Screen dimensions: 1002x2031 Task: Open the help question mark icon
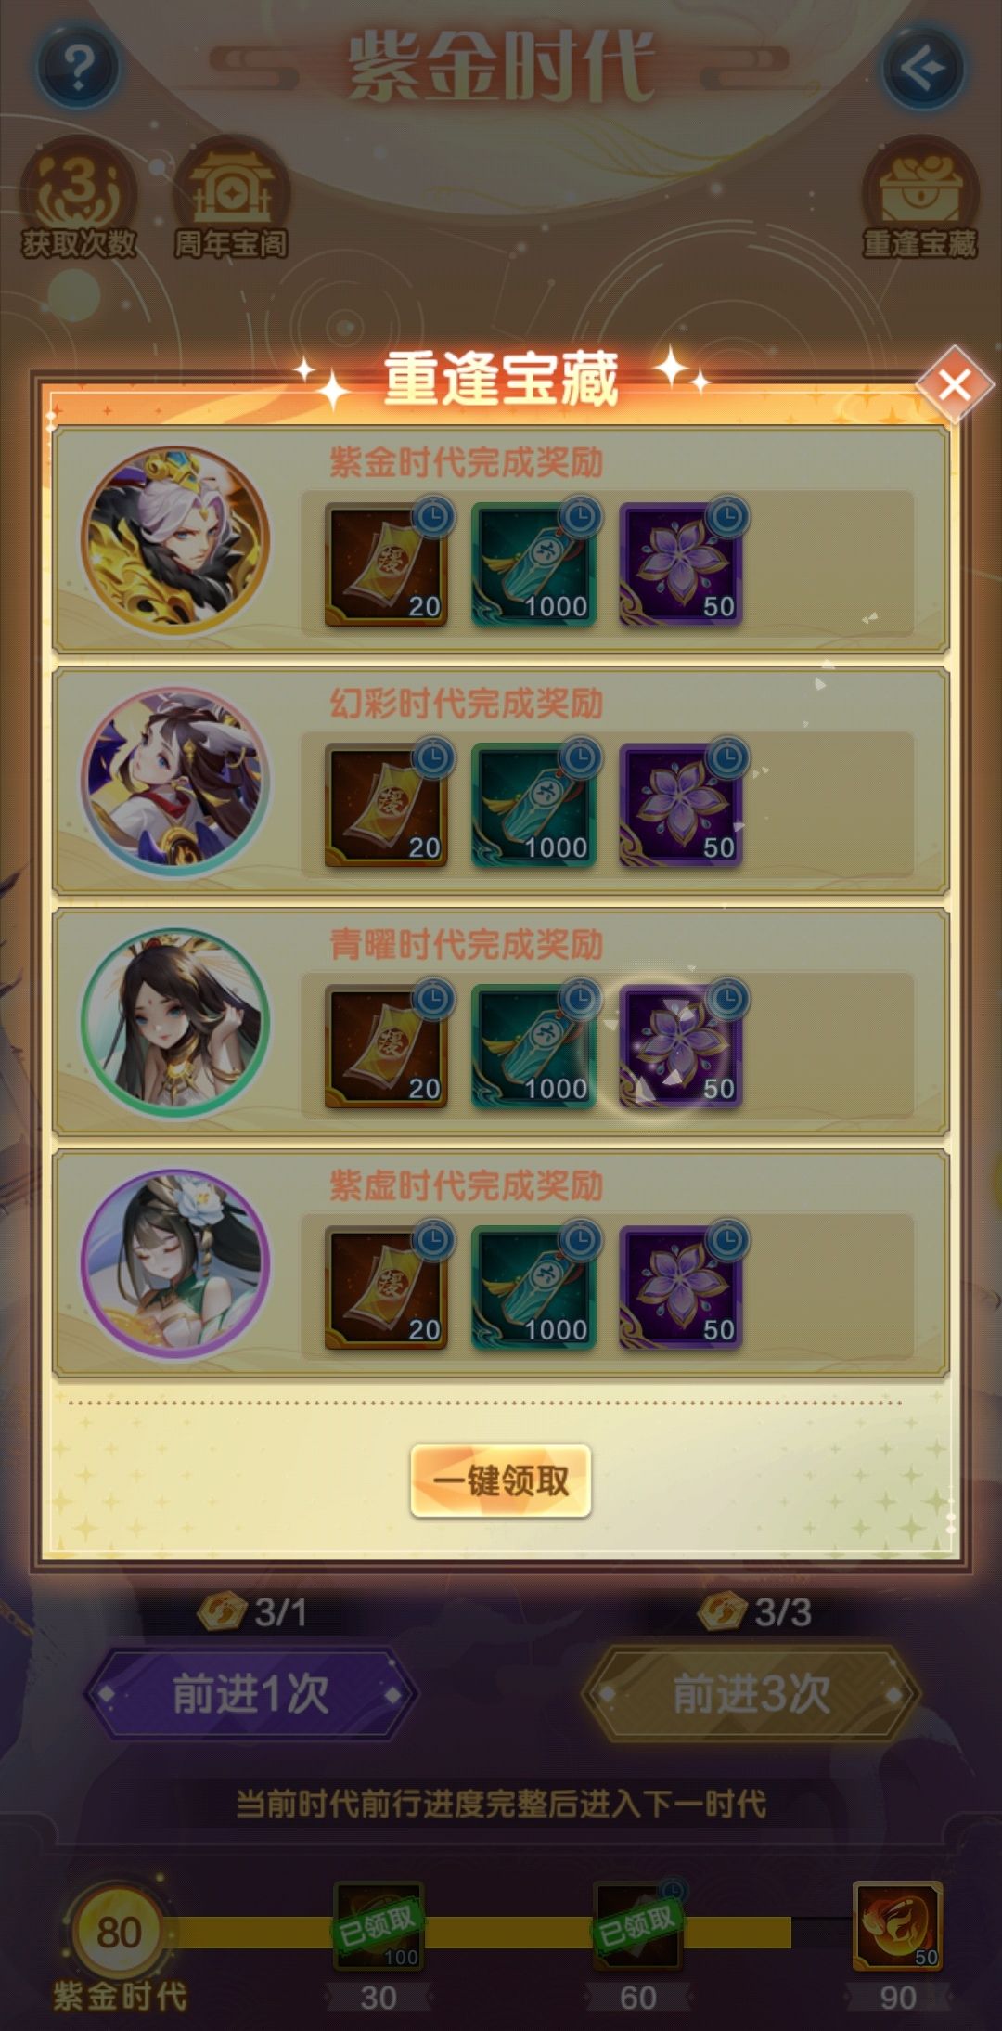pyautogui.click(x=79, y=67)
